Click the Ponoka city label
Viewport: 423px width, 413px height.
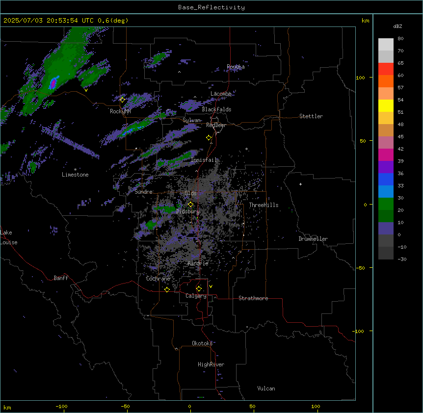point(236,67)
